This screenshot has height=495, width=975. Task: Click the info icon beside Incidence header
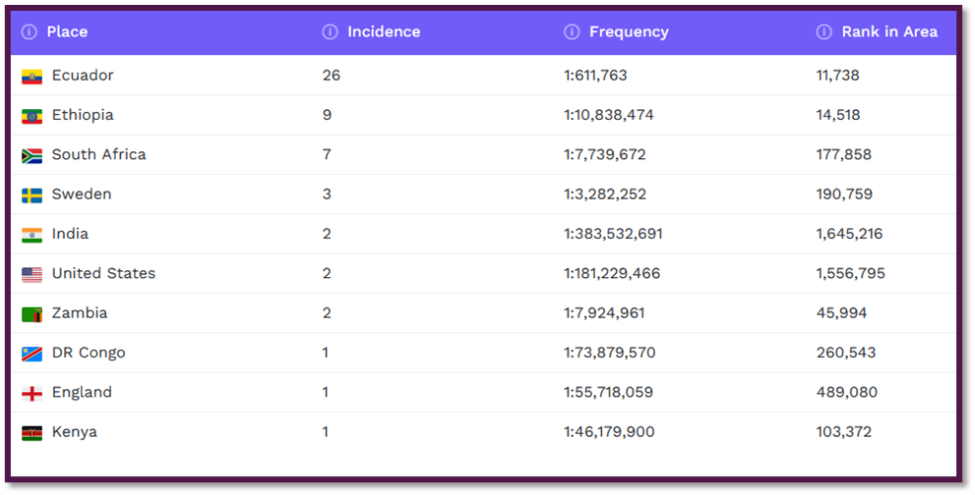(x=330, y=32)
